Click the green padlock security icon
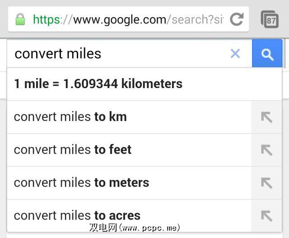Screen dimensions: 289x238 [x=20, y=19]
